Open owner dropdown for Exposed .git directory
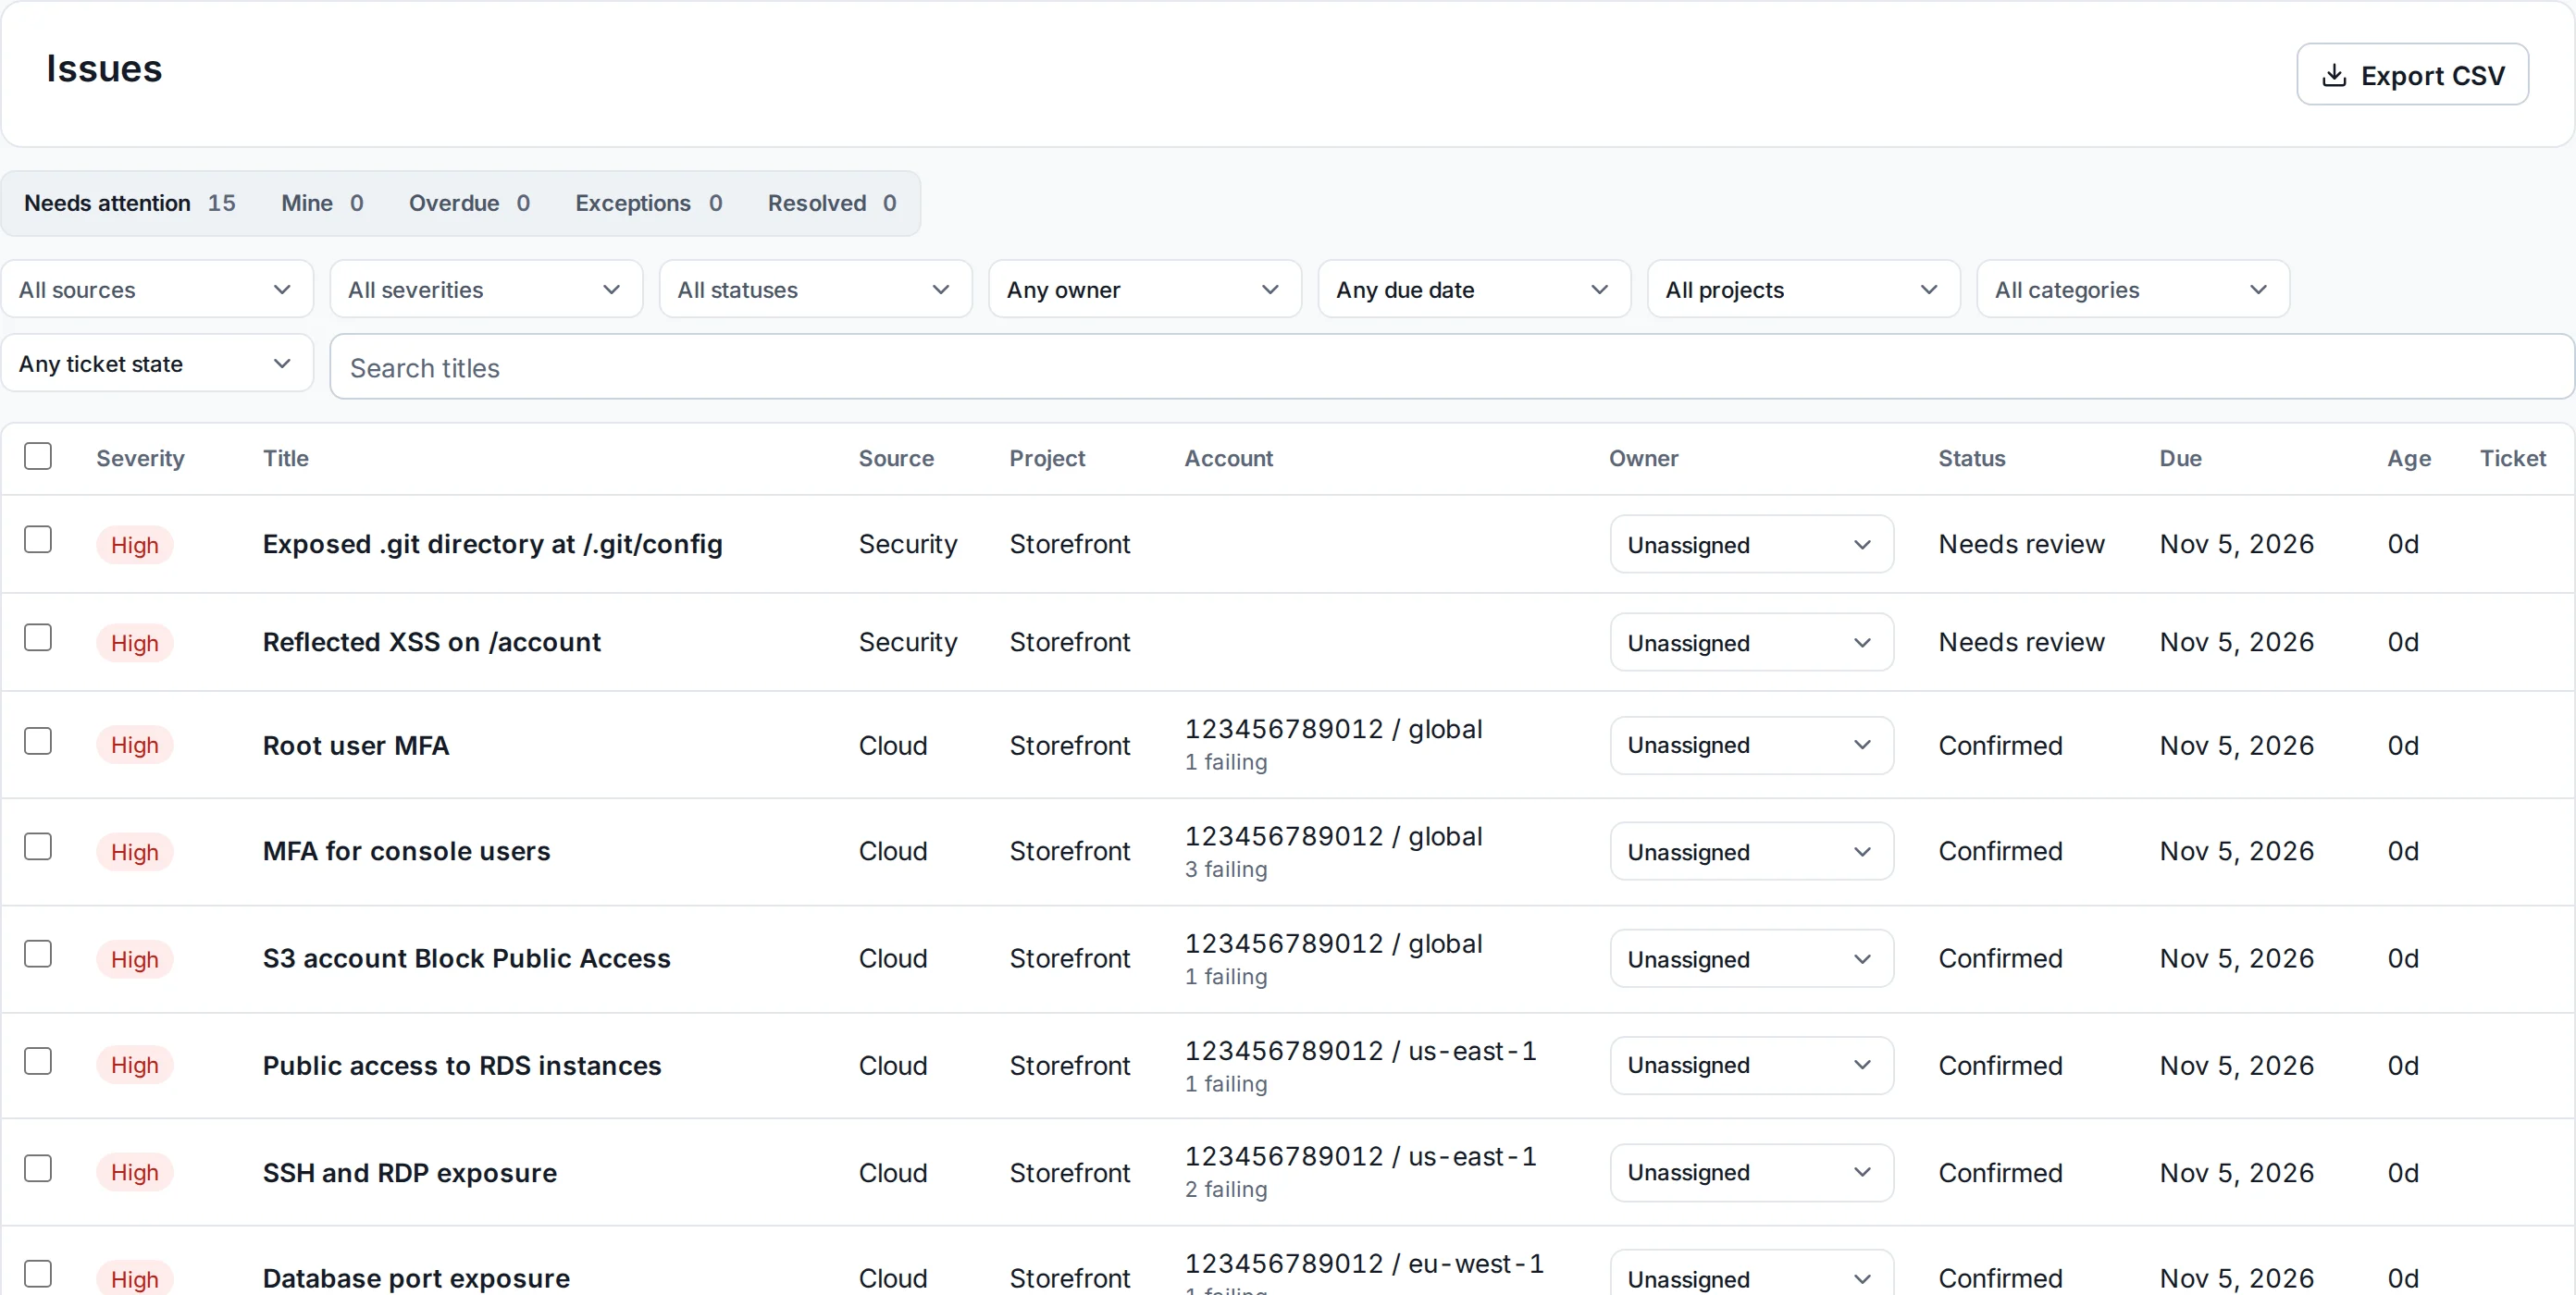This screenshot has height=1295, width=2576. point(1751,544)
